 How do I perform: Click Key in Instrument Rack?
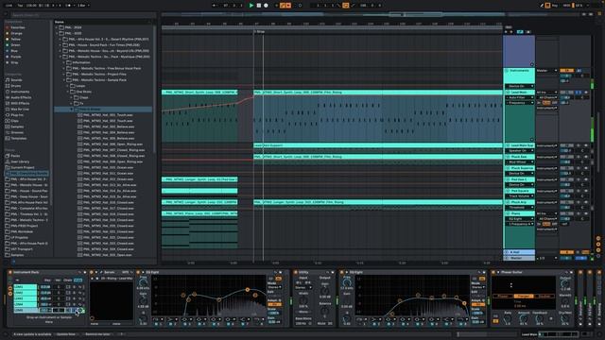coord(47,280)
